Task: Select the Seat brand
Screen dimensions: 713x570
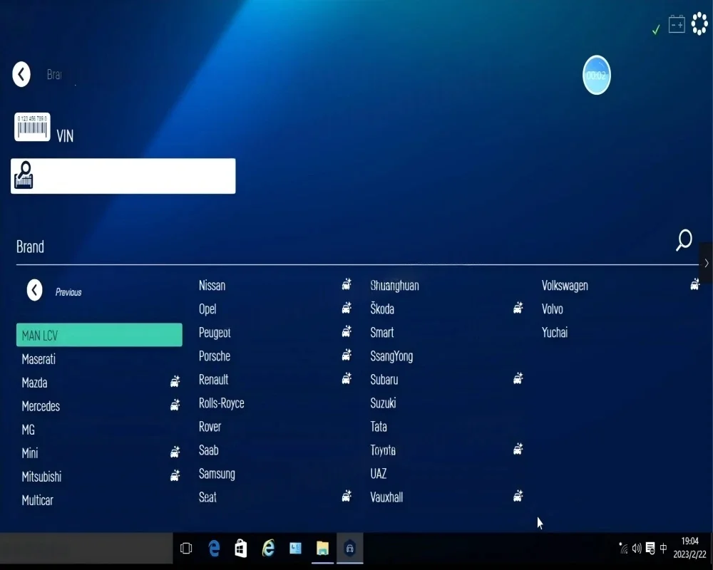Action: 207,497
